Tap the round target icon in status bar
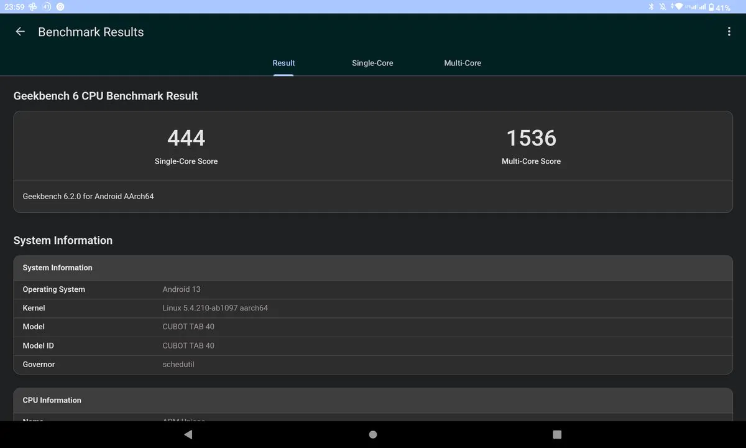The height and width of the screenshot is (448, 746). 60,7
